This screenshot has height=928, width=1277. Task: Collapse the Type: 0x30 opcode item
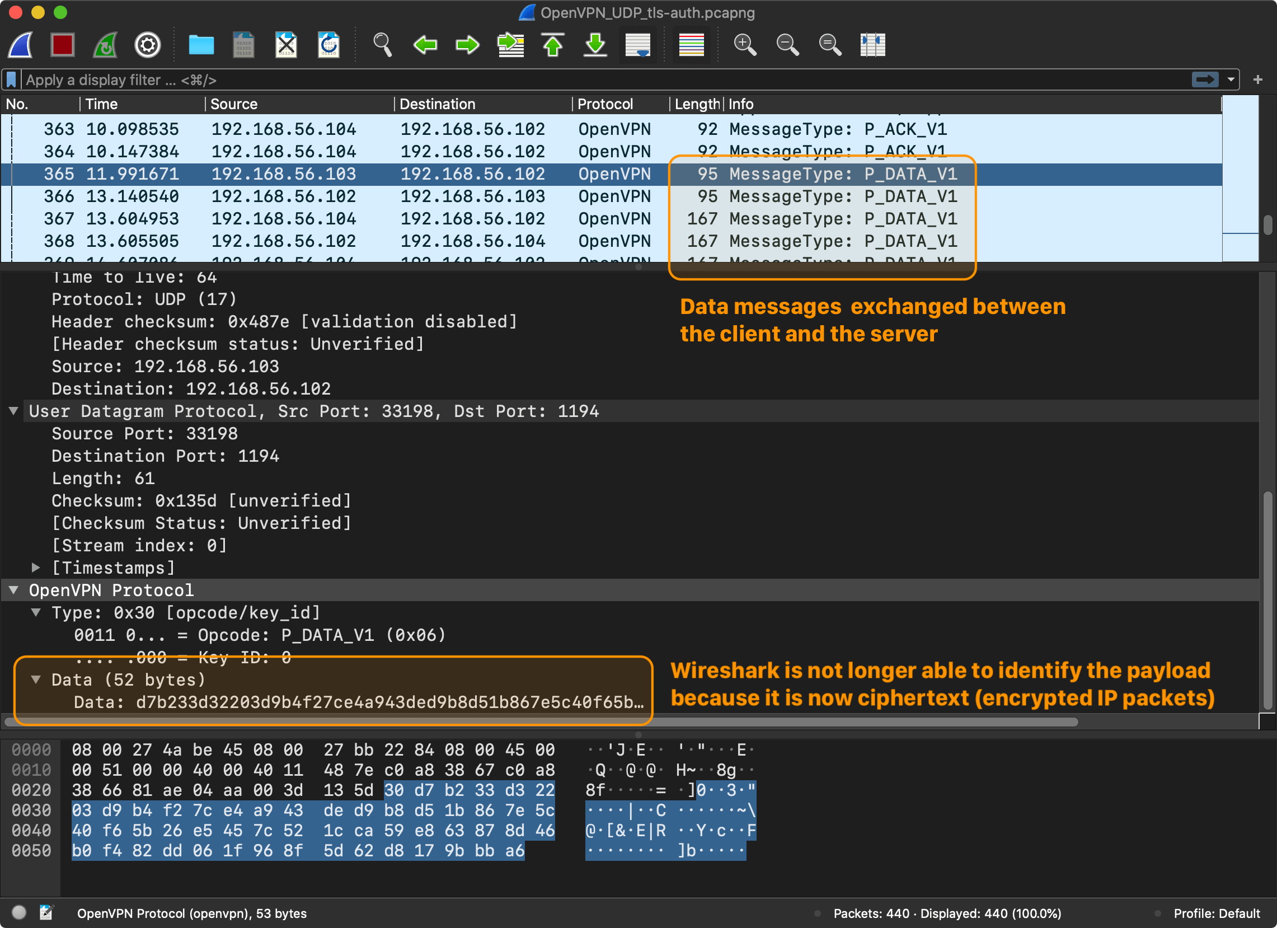coord(36,613)
